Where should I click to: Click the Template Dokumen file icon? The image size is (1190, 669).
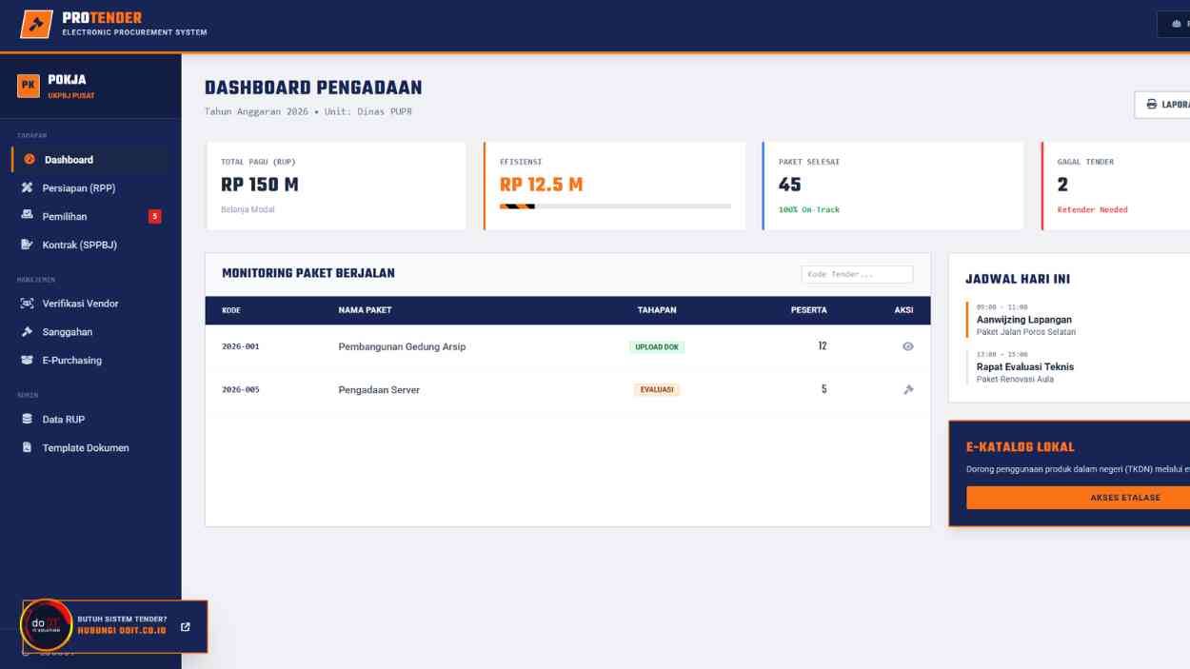point(30,447)
